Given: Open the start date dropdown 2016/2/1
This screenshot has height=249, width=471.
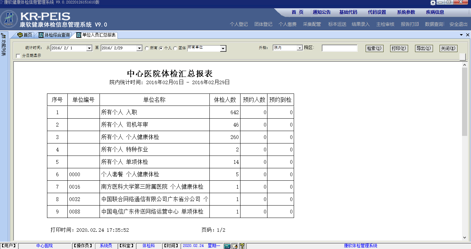Looking at the screenshot, I should pyautogui.click(x=89, y=48).
